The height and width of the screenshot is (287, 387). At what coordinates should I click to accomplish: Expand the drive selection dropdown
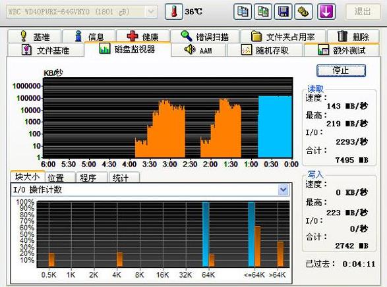[x=151, y=12]
